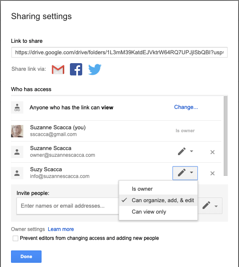This screenshot has height=267, width=239.
Task: Click the link-sharing person icon beside Anyone who has the link
Action: pyautogui.click(x=17, y=108)
